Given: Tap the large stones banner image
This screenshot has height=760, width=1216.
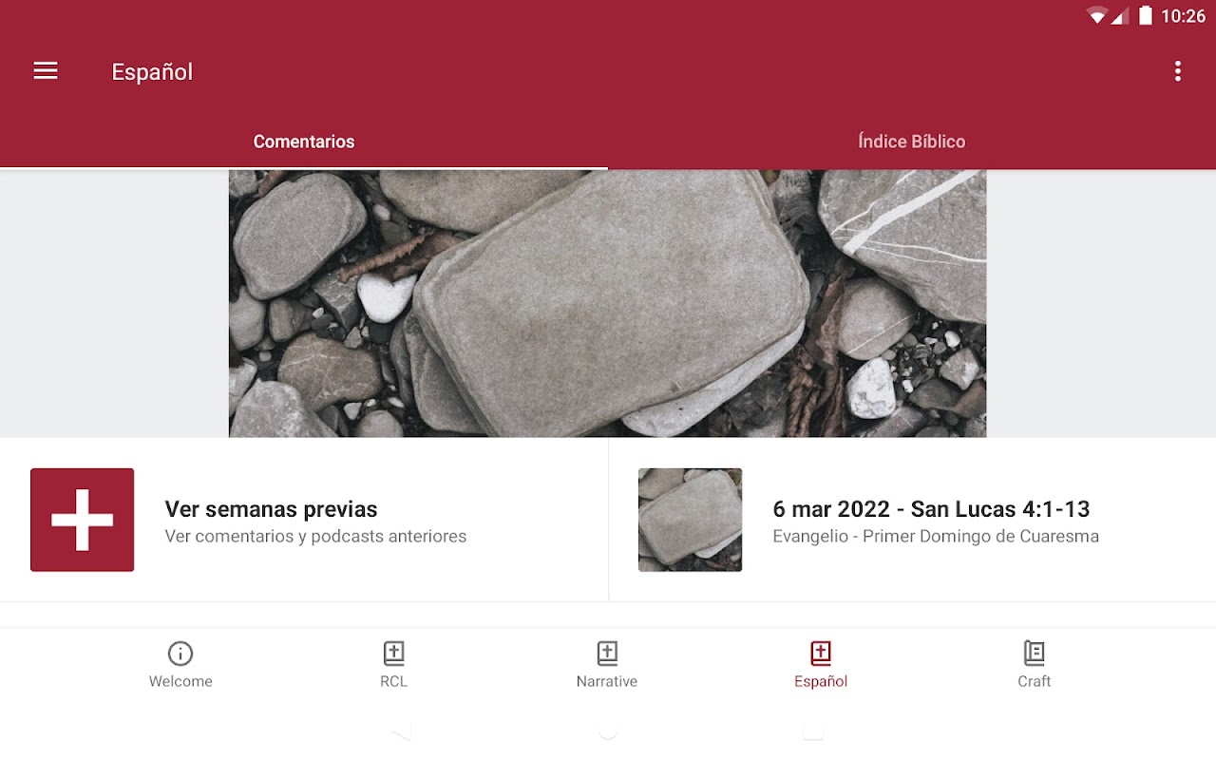Looking at the screenshot, I should pos(607,303).
